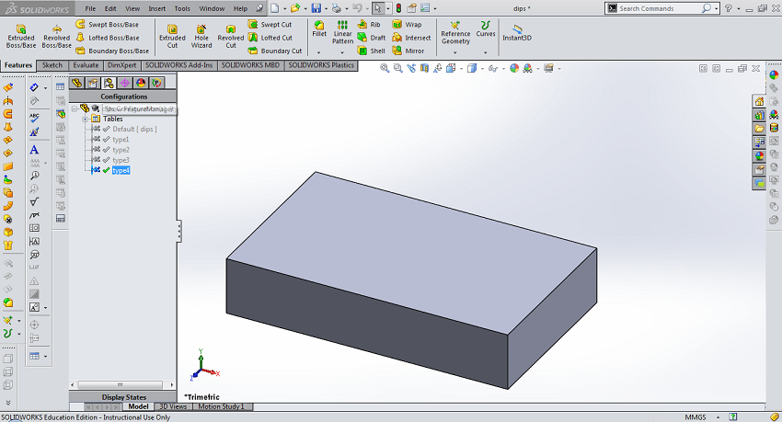Collapse the root configuration tree node

pyautogui.click(x=75, y=108)
